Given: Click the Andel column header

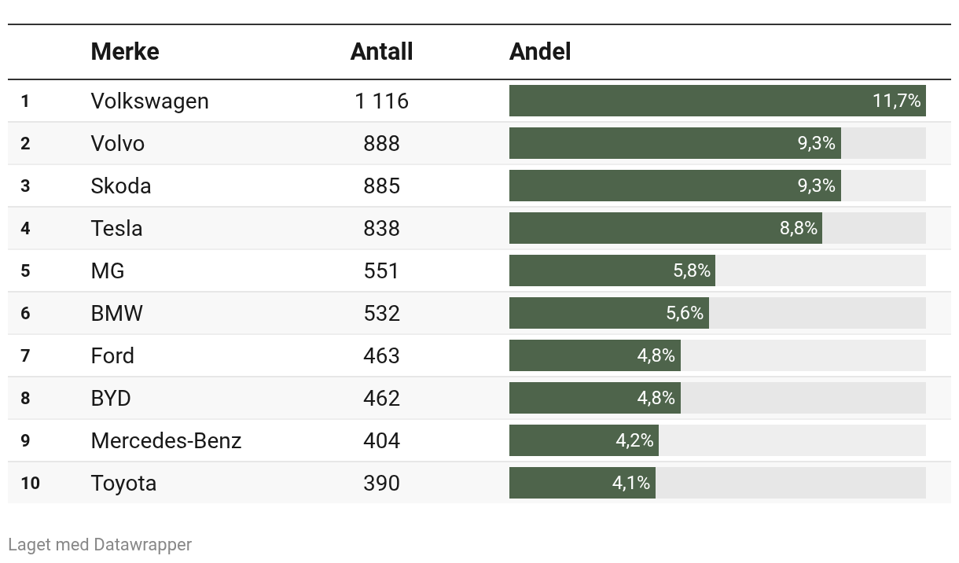Looking at the screenshot, I should [540, 52].
